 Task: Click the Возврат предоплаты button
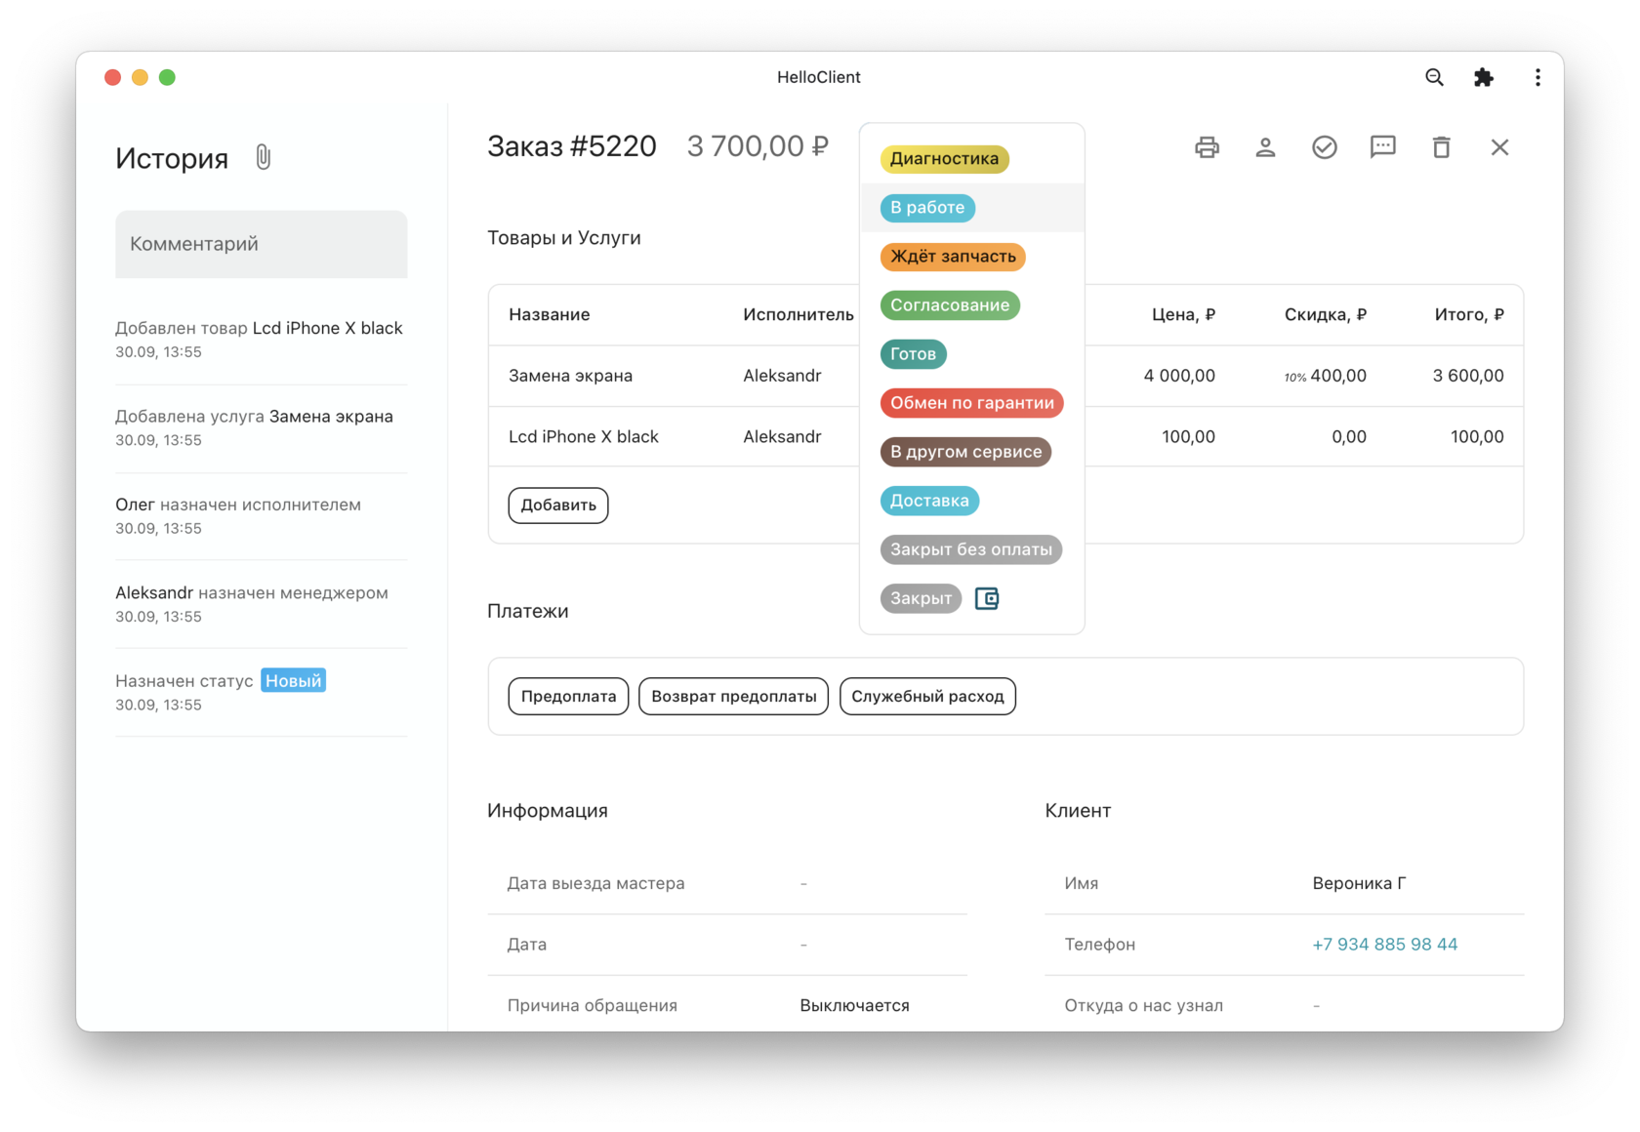coord(733,696)
